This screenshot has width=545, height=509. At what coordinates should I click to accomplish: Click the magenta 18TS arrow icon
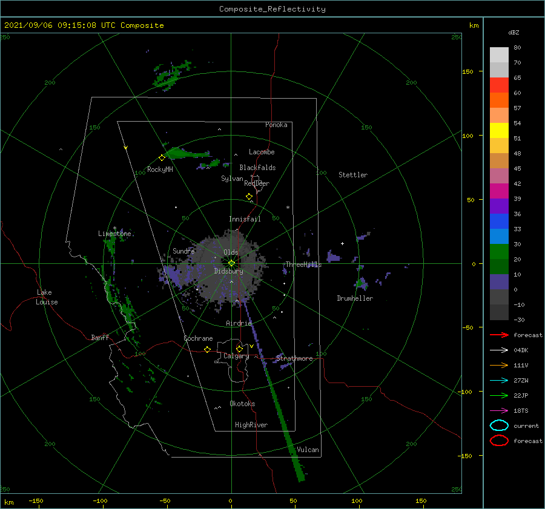tap(499, 411)
